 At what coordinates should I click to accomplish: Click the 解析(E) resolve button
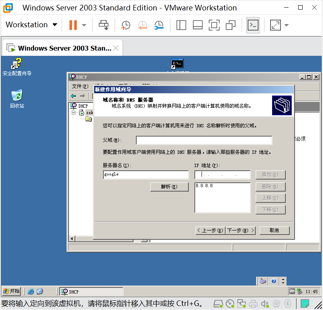[x=170, y=187]
